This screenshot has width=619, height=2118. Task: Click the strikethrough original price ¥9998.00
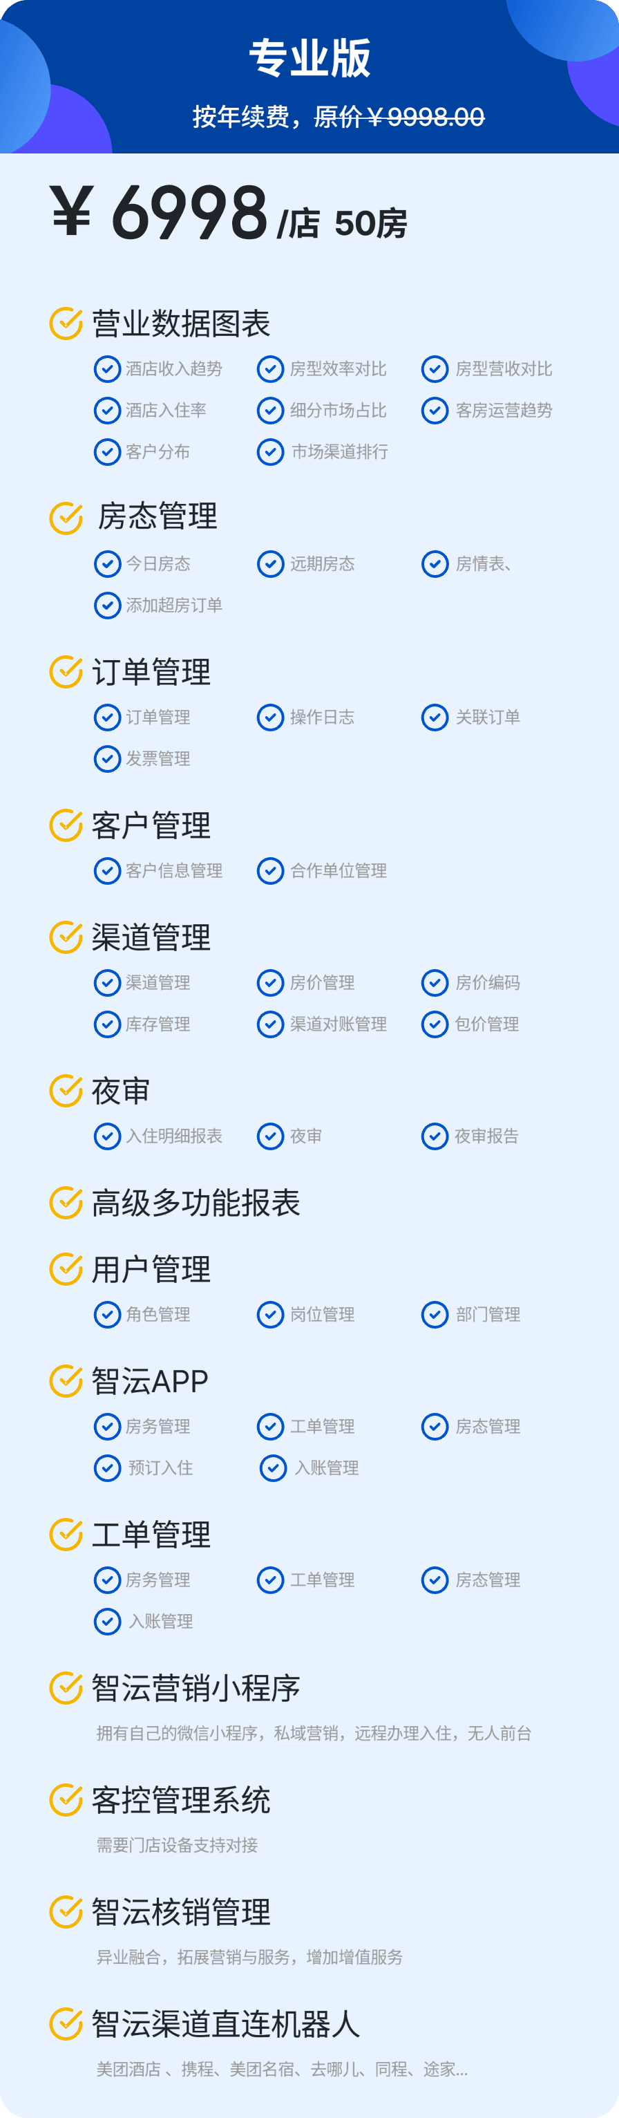pos(399,117)
